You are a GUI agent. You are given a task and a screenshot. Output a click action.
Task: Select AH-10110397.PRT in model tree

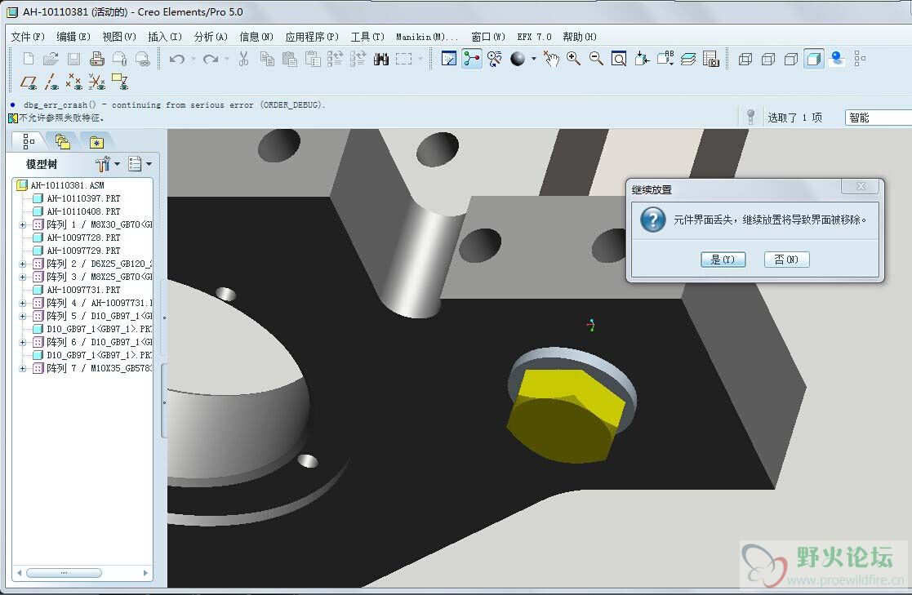(x=83, y=198)
